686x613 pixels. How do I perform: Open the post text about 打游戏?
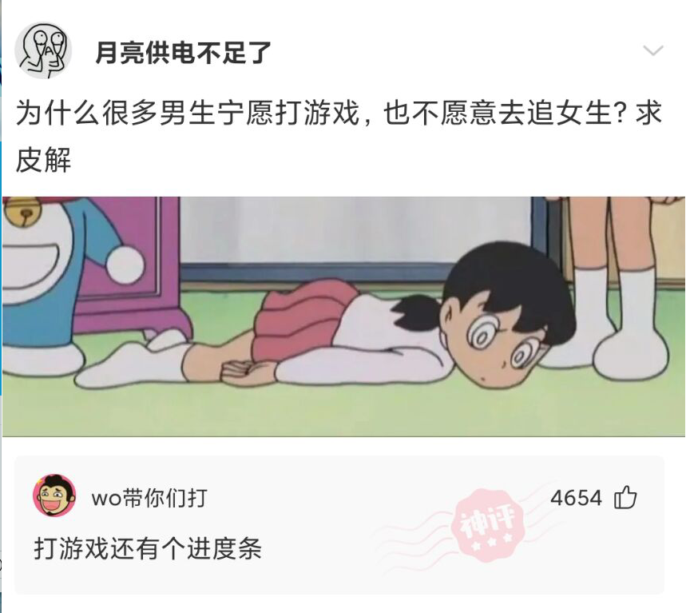click(x=338, y=137)
